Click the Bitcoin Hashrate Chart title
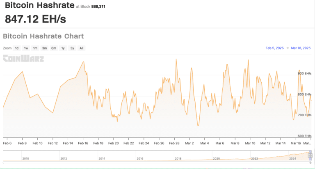This screenshot has height=169, width=315. [x=43, y=36]
